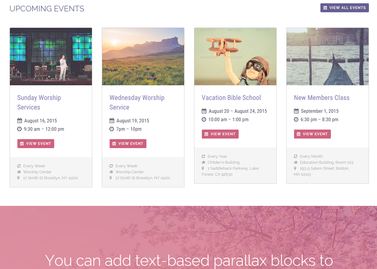Click the home icon beside Education Building, Room 103
Screen dimensions: 377x269
(x=296, y=162)
